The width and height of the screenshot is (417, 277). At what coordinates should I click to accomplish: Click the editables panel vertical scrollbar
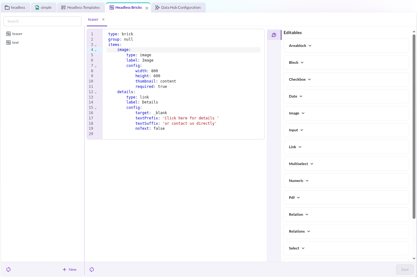(x=414, y=127)
